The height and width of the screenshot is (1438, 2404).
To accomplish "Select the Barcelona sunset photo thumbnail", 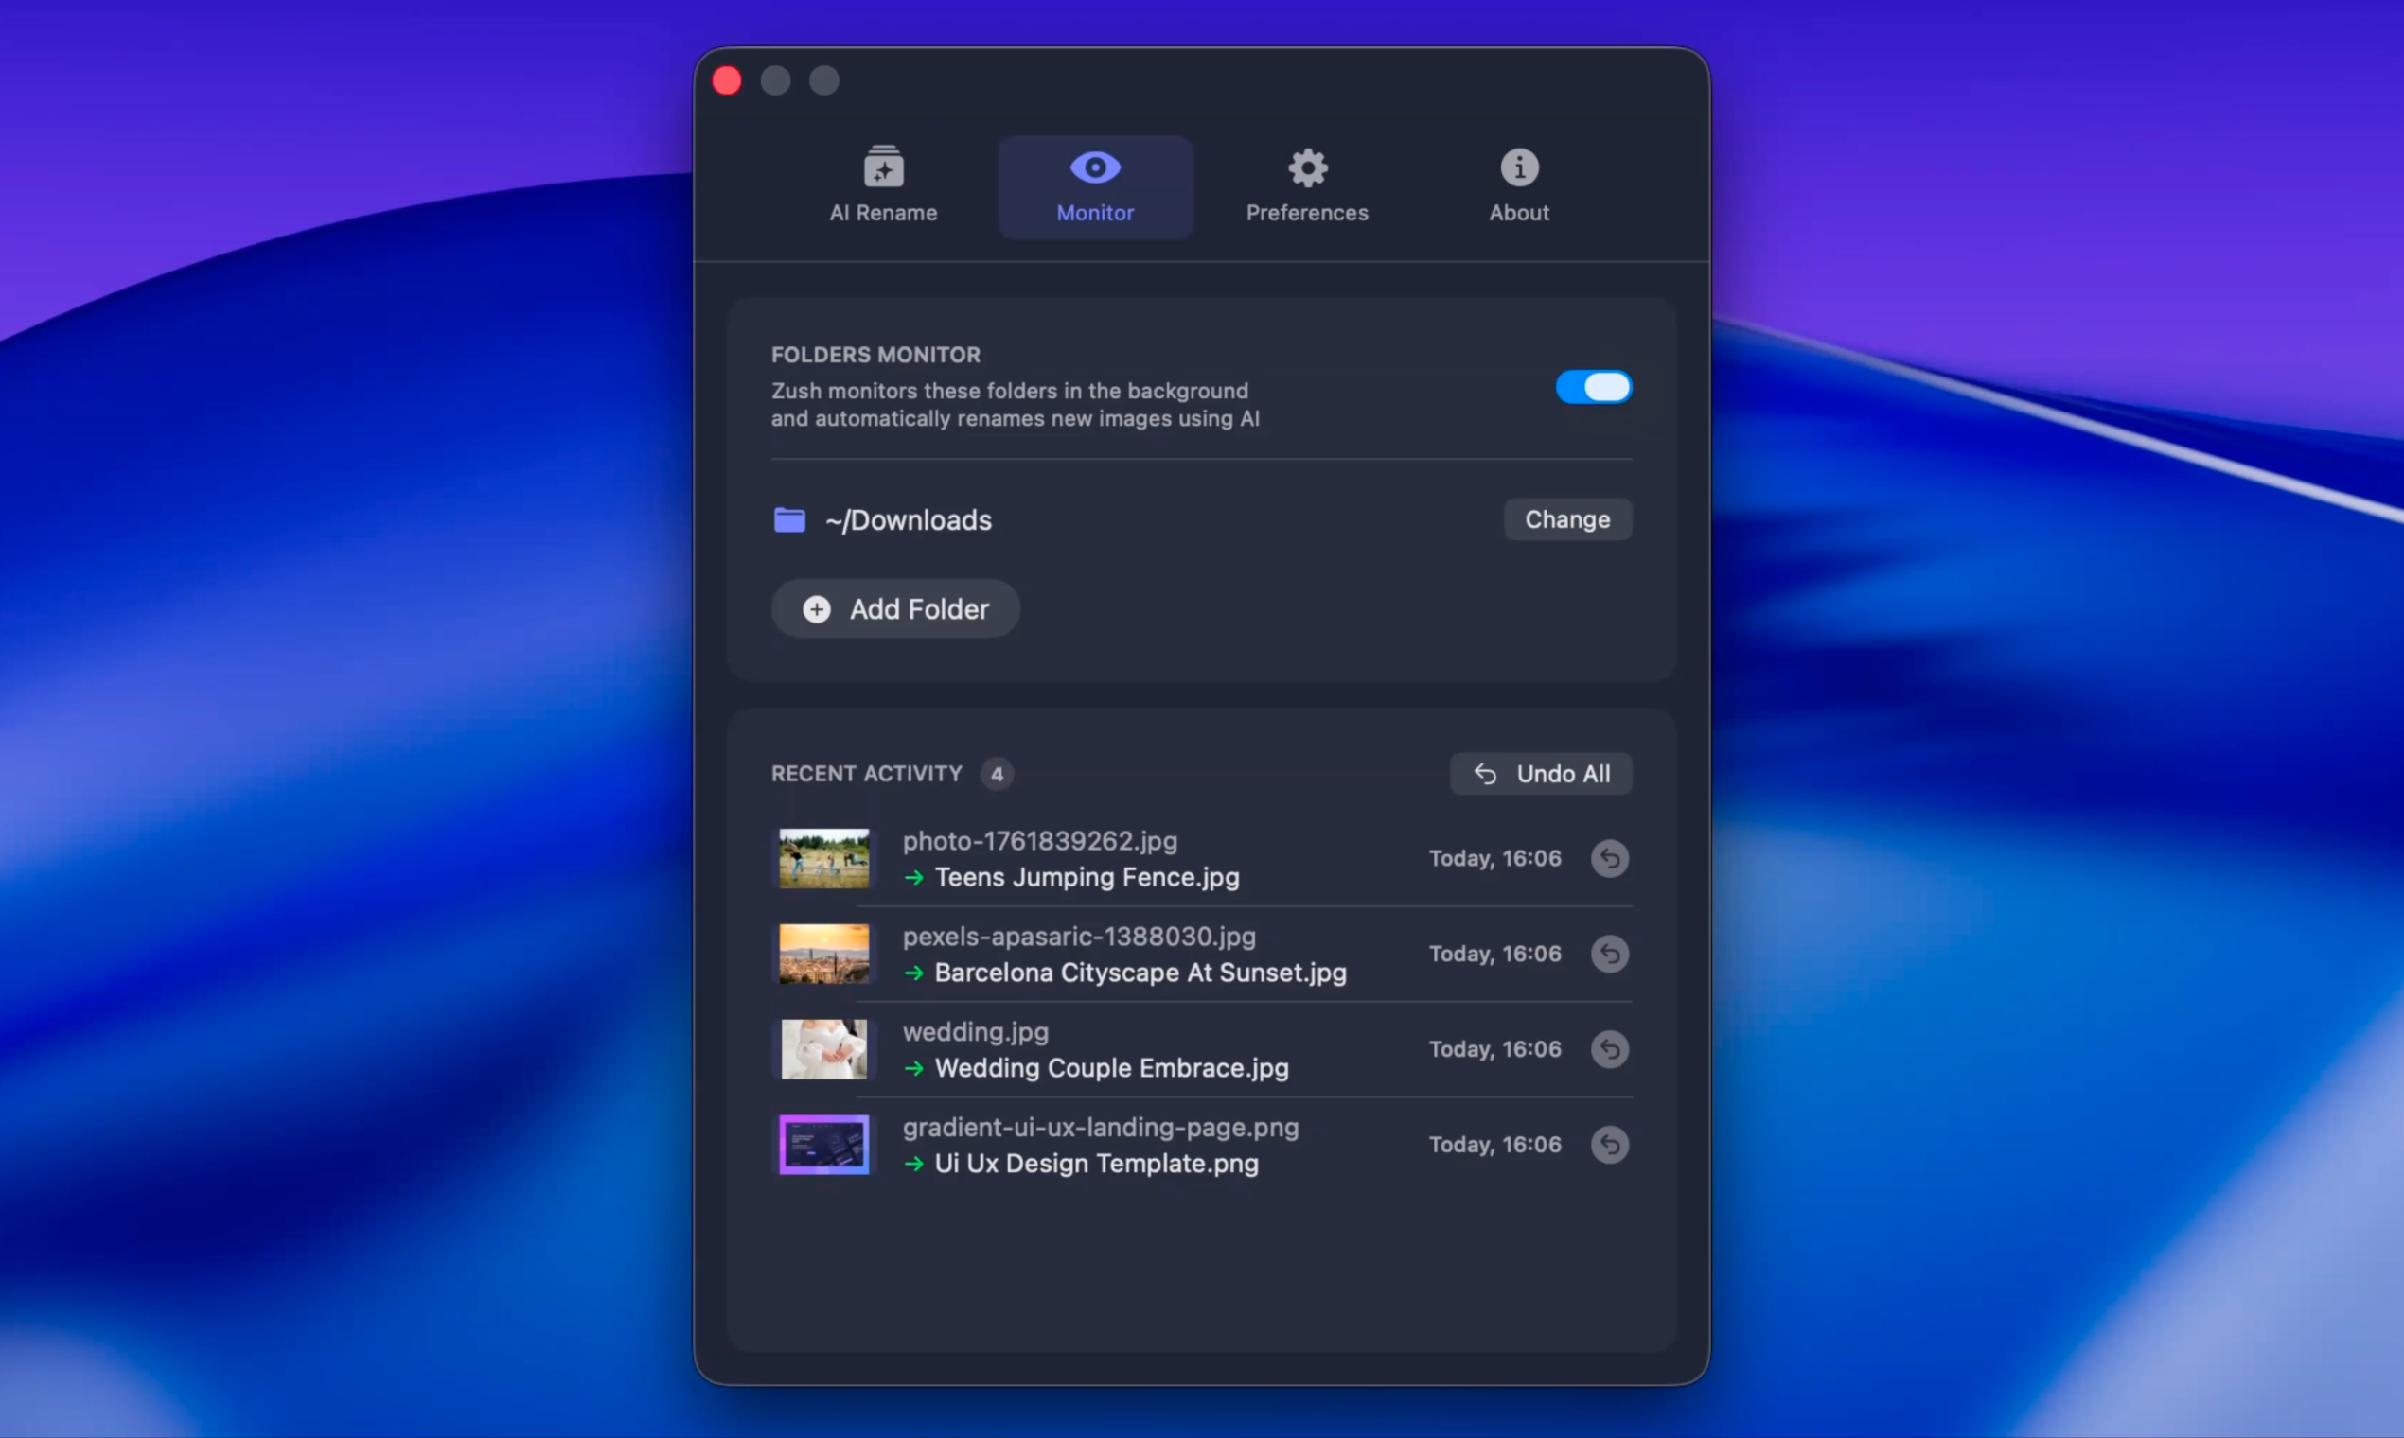I will (x=824, y=954).
